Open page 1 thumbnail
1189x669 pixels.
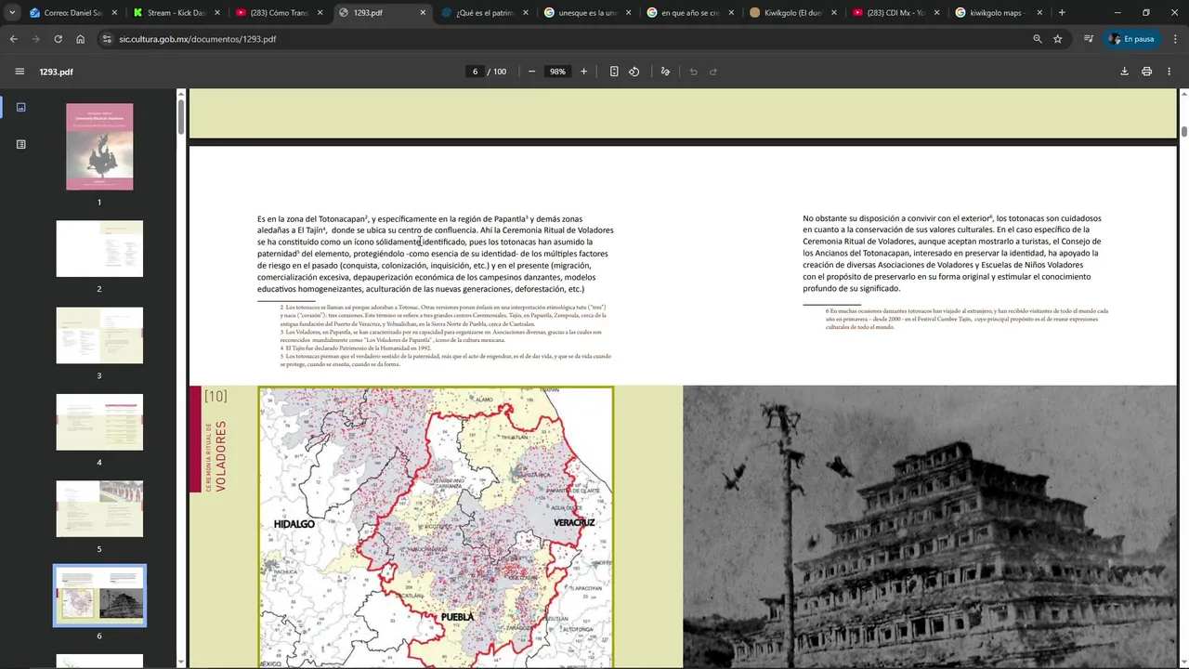coord(99,147)
